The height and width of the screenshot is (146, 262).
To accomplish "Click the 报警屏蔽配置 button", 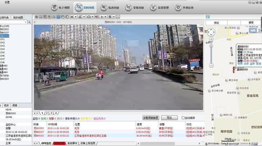I will [151, 118].
